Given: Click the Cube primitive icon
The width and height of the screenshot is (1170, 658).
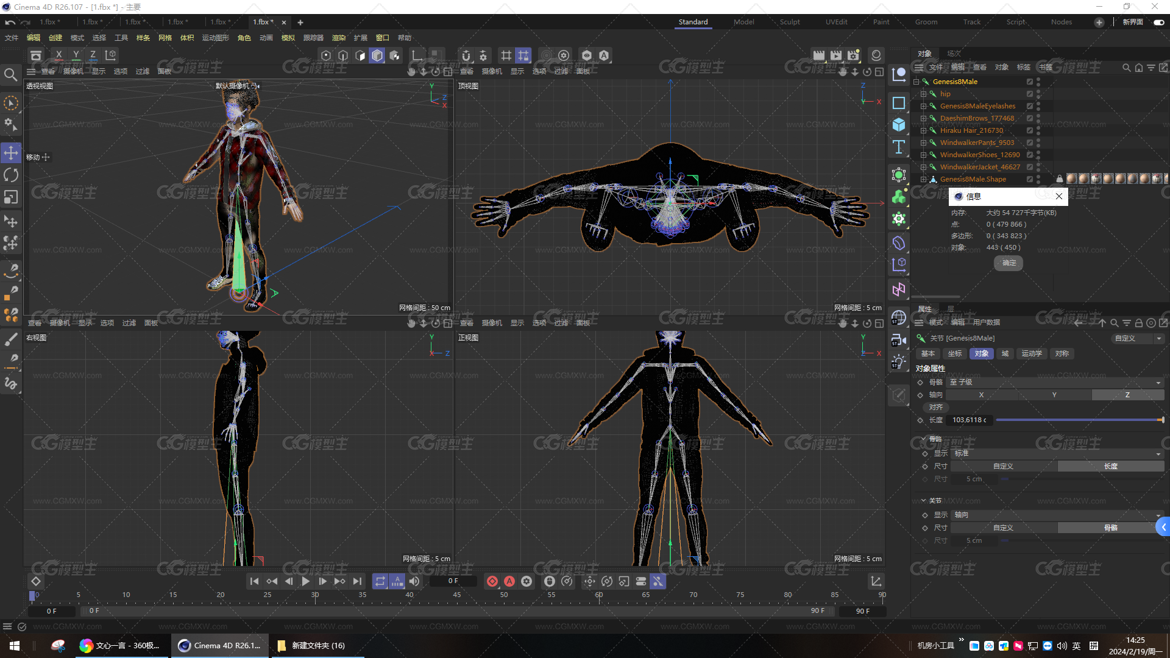Looking at the screenshot, I should 899,125.
